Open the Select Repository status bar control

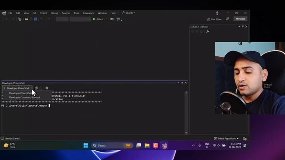coord(226,139)
